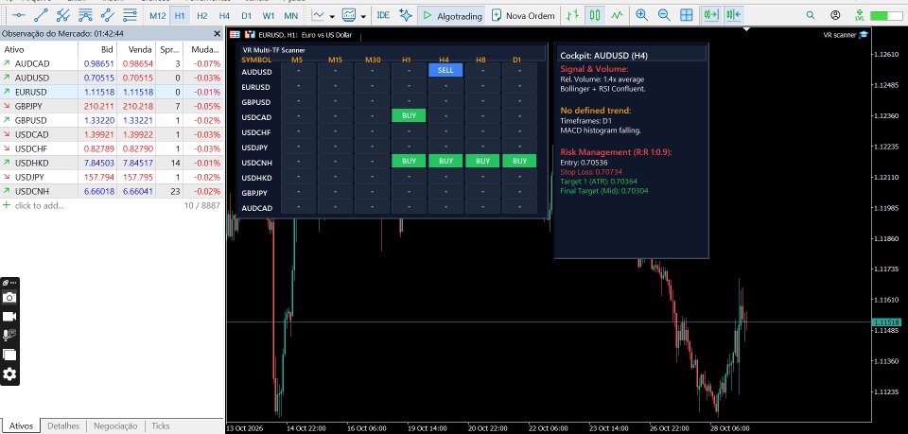Select the EURUSD row in Market Watch

(112, 92)
